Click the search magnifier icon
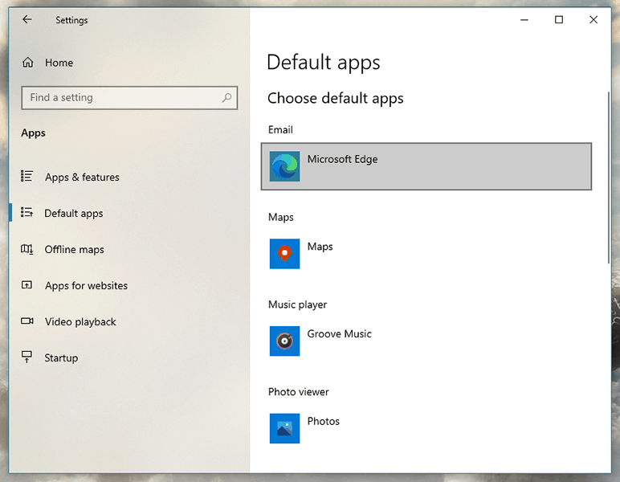 pyautogui.click(x=226, y=98)
